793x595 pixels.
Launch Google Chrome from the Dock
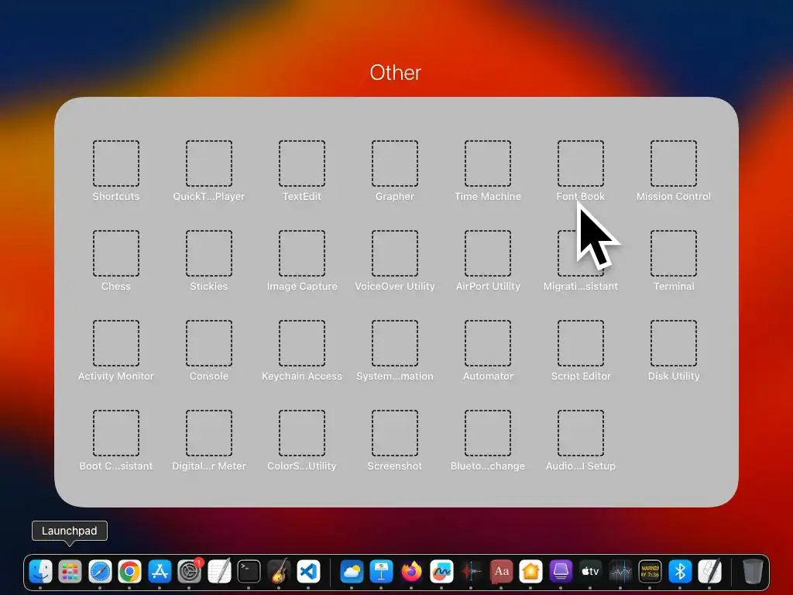(x=129, y=572)
